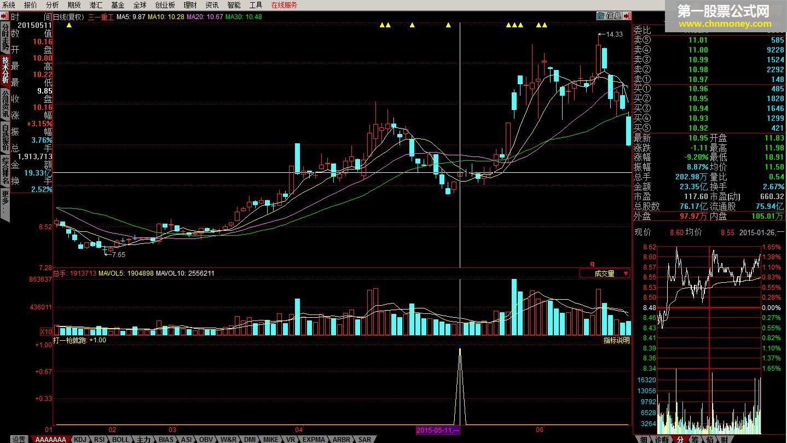Switch to 综合排名 sidebar tab

point(5,171)
